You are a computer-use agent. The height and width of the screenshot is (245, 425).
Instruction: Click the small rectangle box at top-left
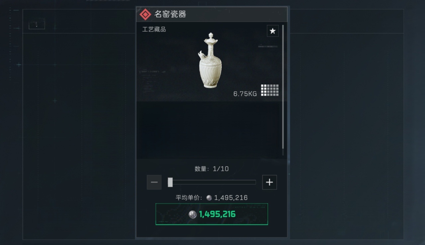[x=37, y=25]
